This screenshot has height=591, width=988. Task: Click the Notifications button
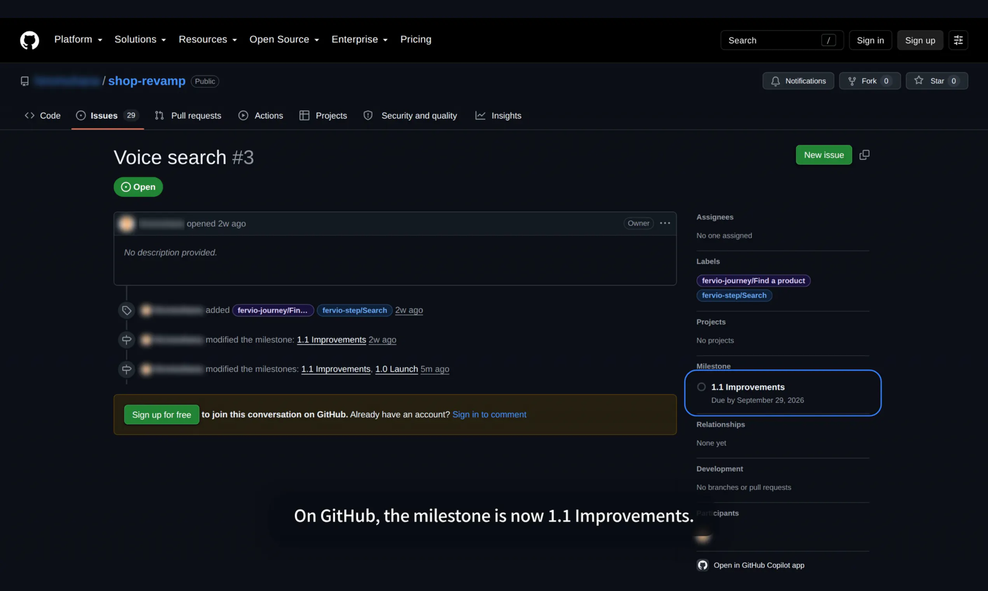coord(798,81)
